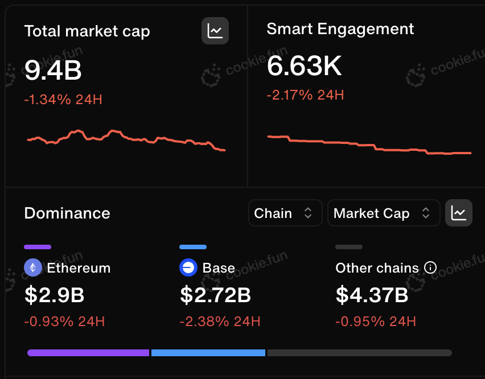Select the blue Base legend bar
This screenshot has height=379, width=485.
(x=193, y=247)
